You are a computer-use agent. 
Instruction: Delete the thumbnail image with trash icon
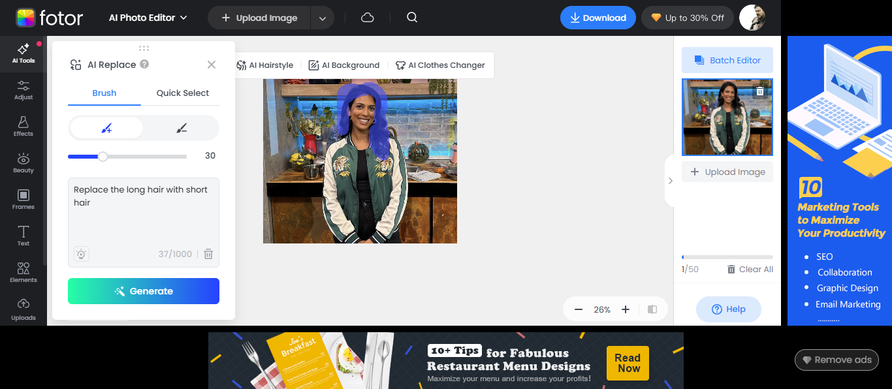tap(760, 91)
